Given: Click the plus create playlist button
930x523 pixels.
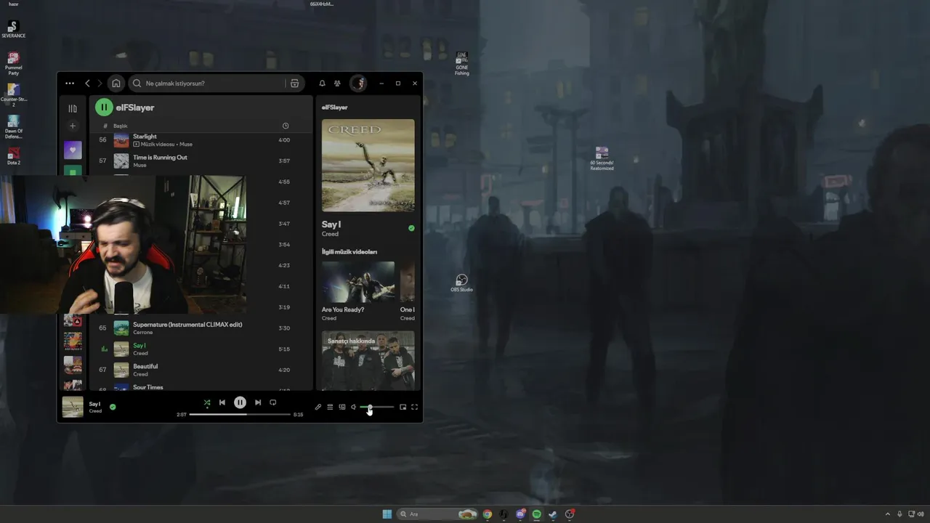Looking at the screenshot, I should (73, 126).
